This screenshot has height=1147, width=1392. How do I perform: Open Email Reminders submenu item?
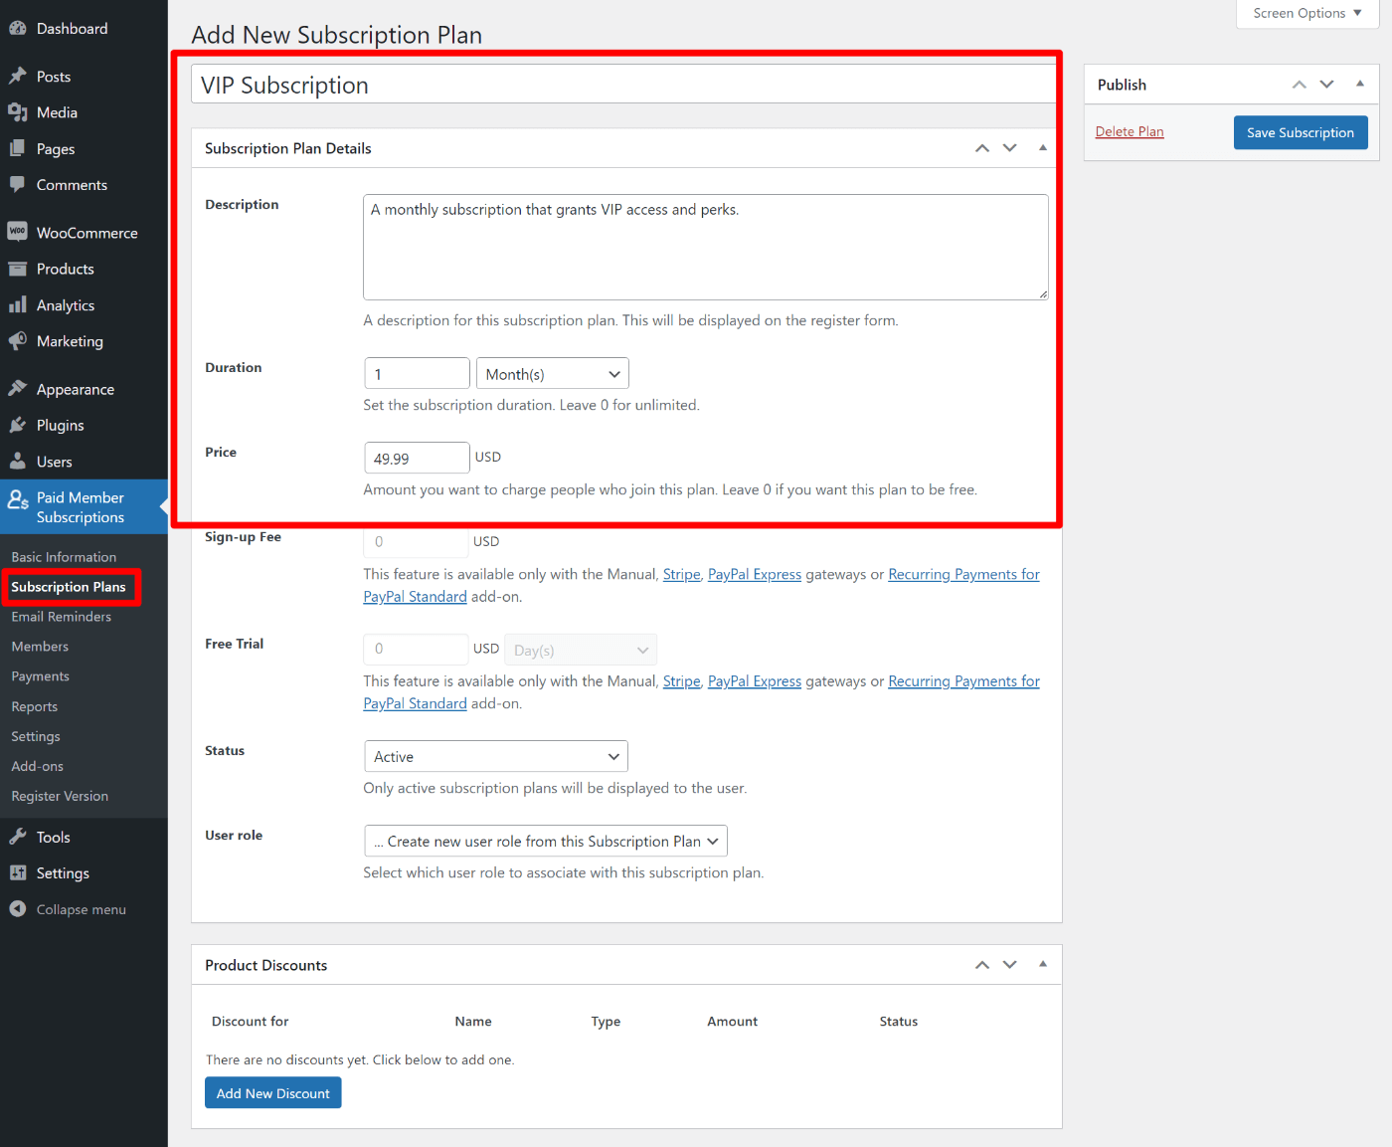pos(62,617)
